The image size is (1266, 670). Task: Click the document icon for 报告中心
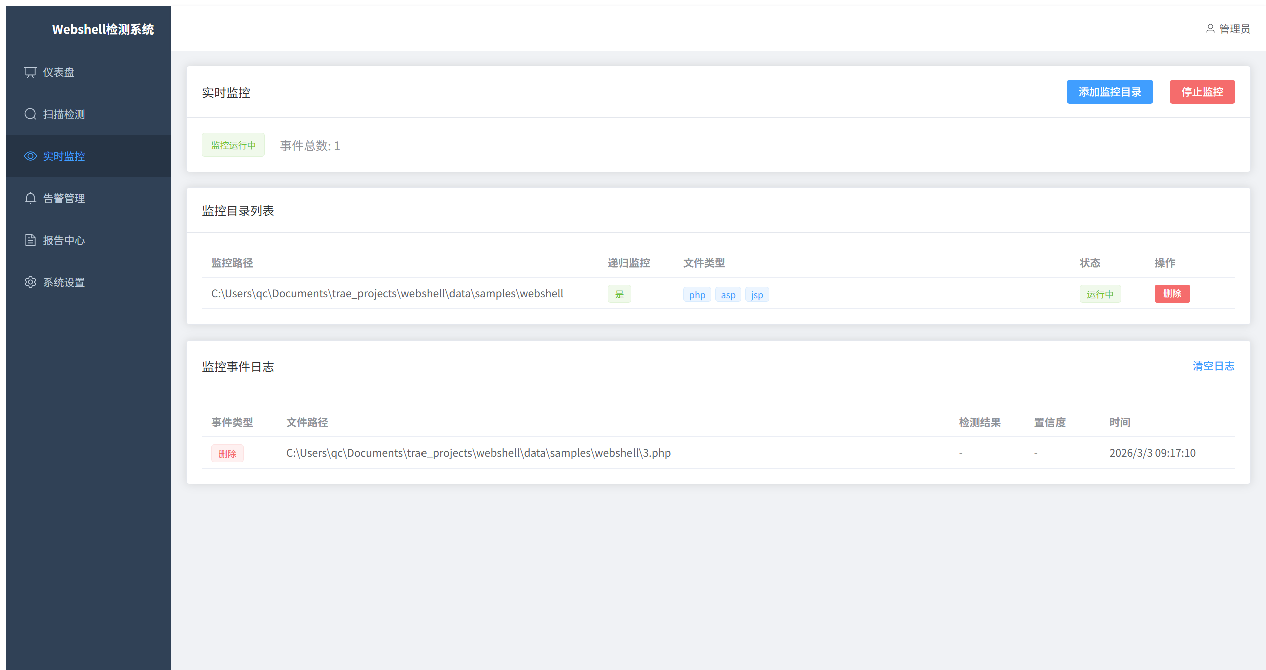tap(30, 240)
